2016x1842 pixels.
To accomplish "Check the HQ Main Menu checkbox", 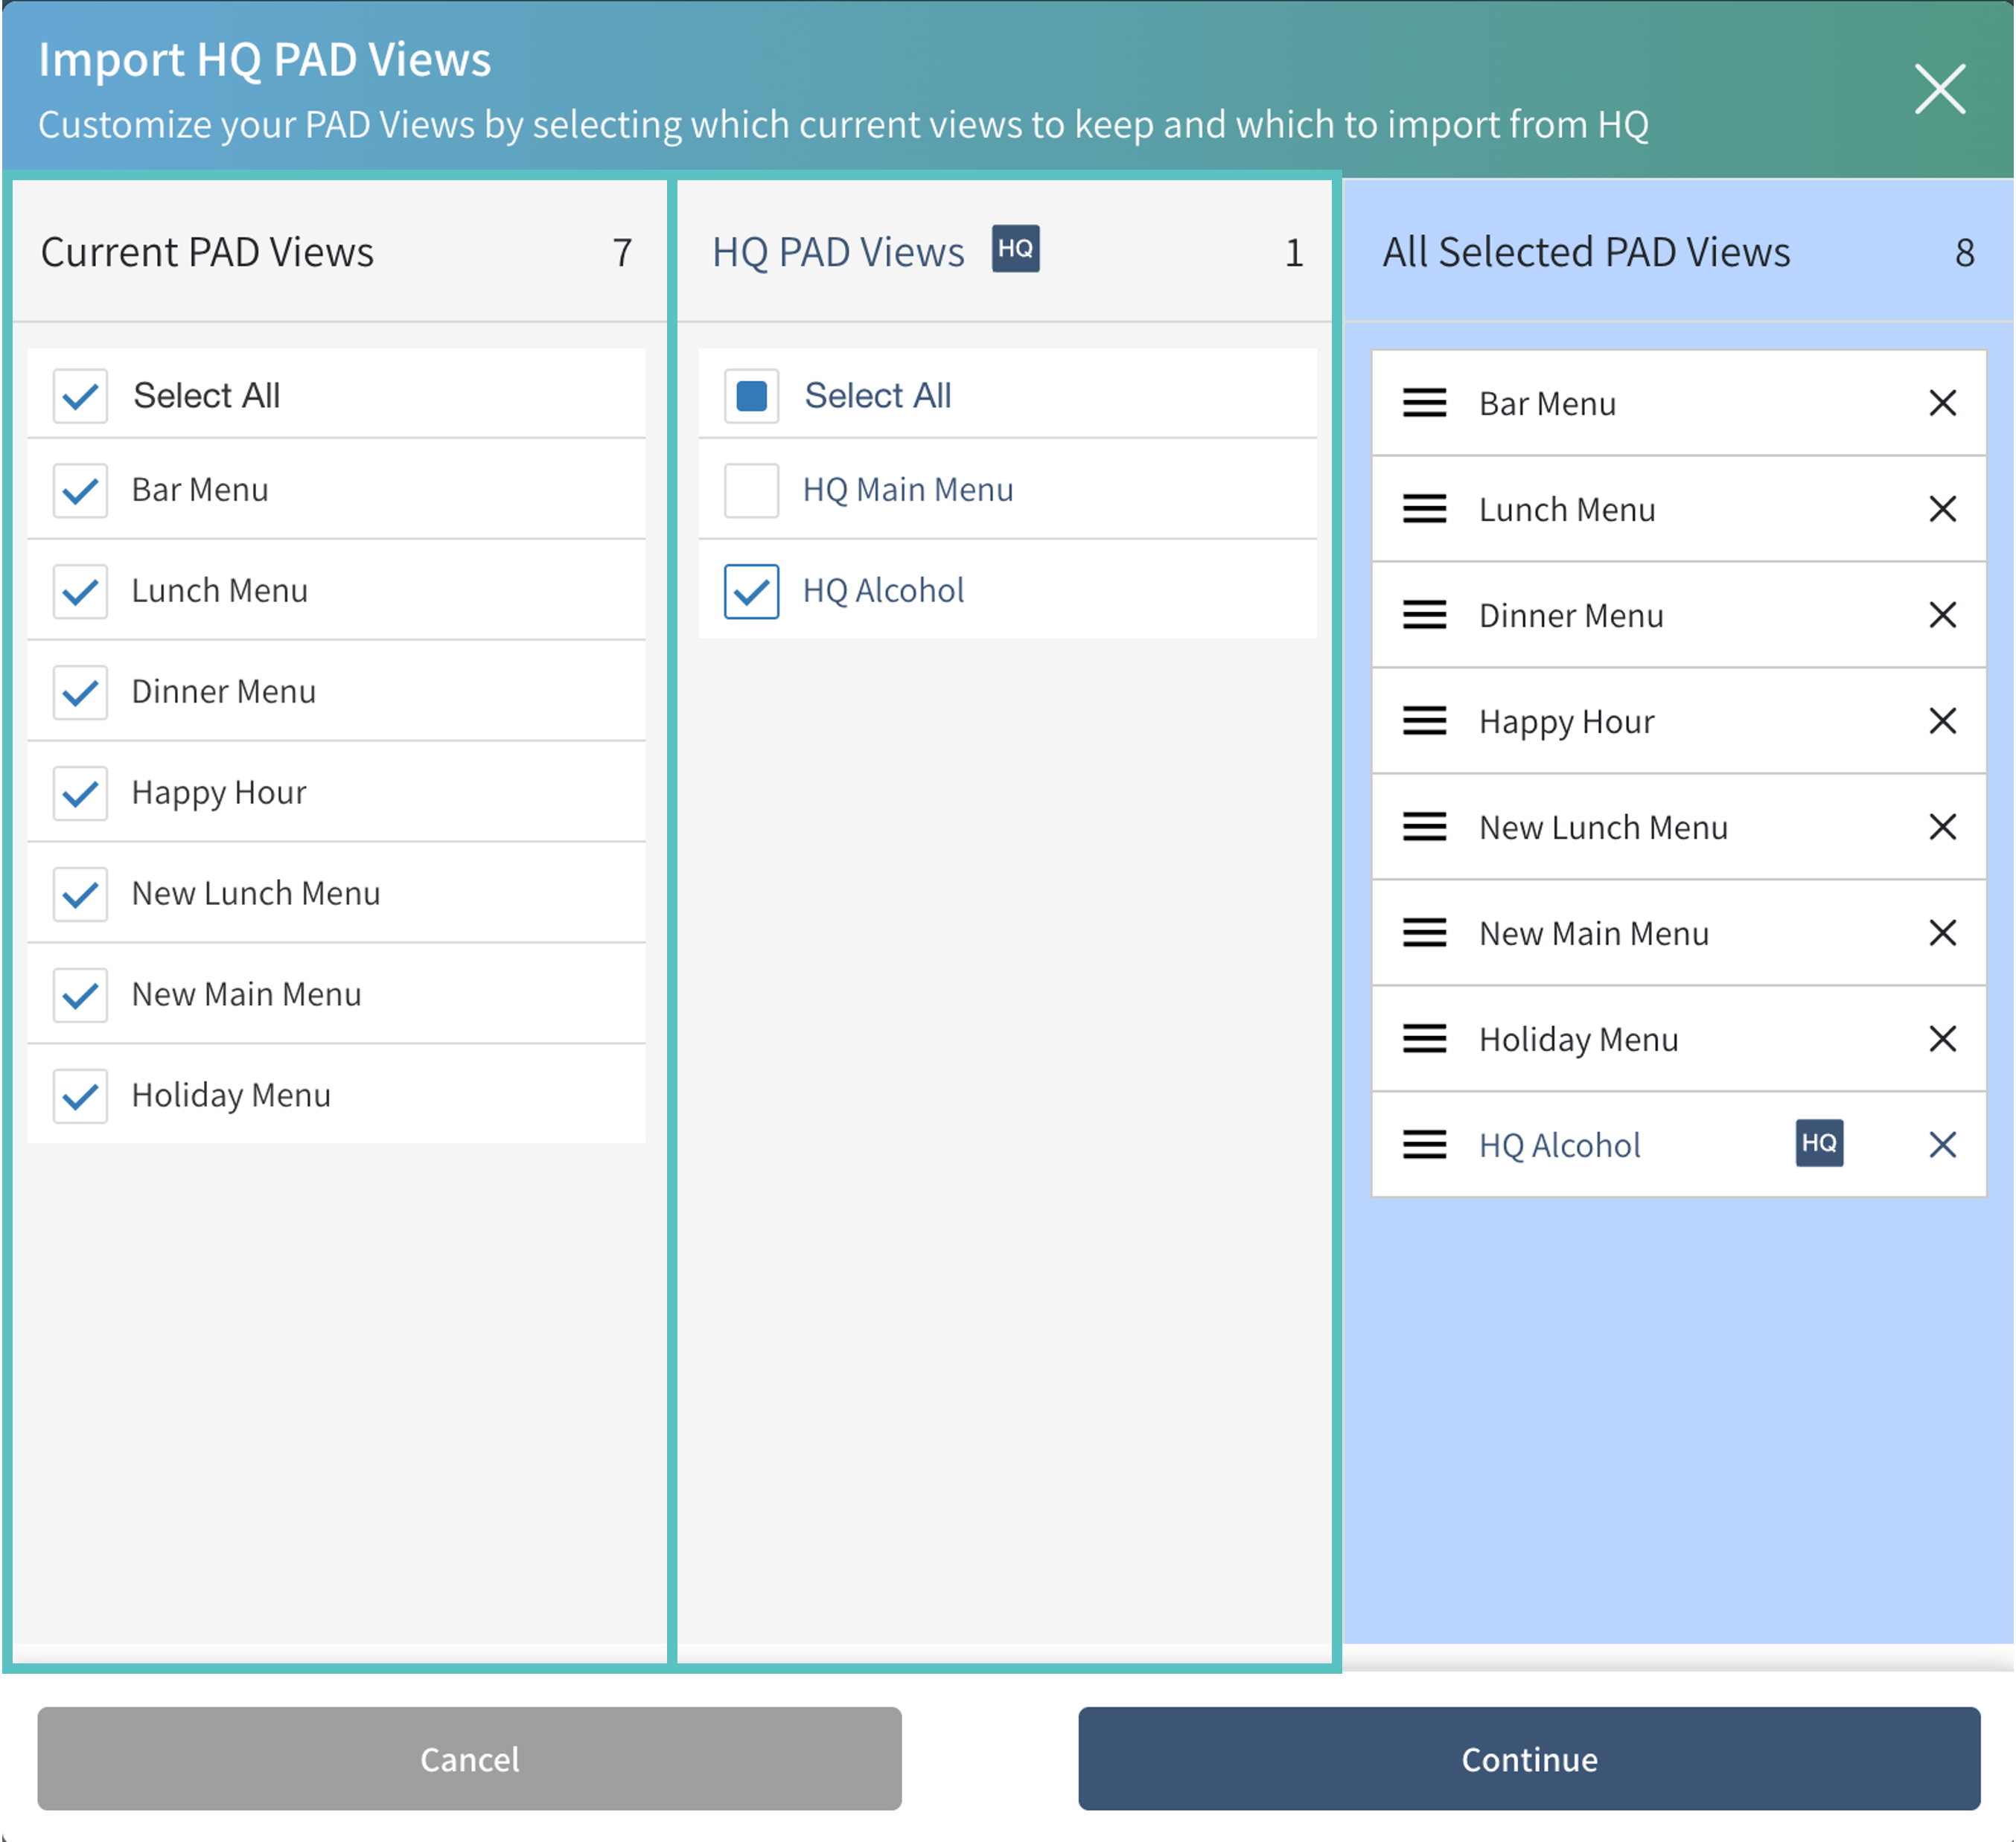I will pos(751,490).
